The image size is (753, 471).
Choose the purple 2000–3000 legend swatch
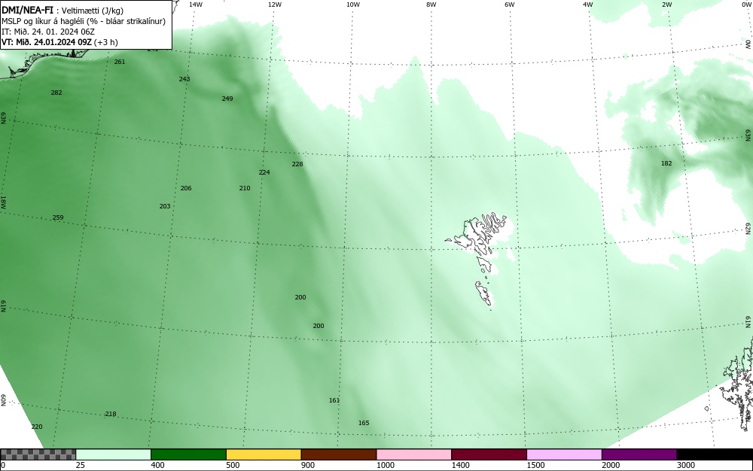639,454
